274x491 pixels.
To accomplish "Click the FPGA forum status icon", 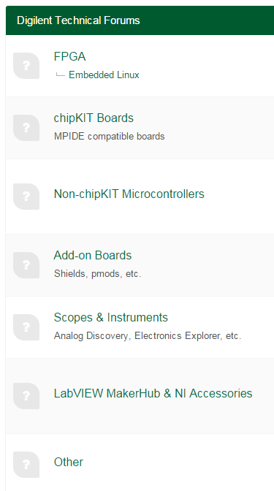I will click(x=26, y=66).
